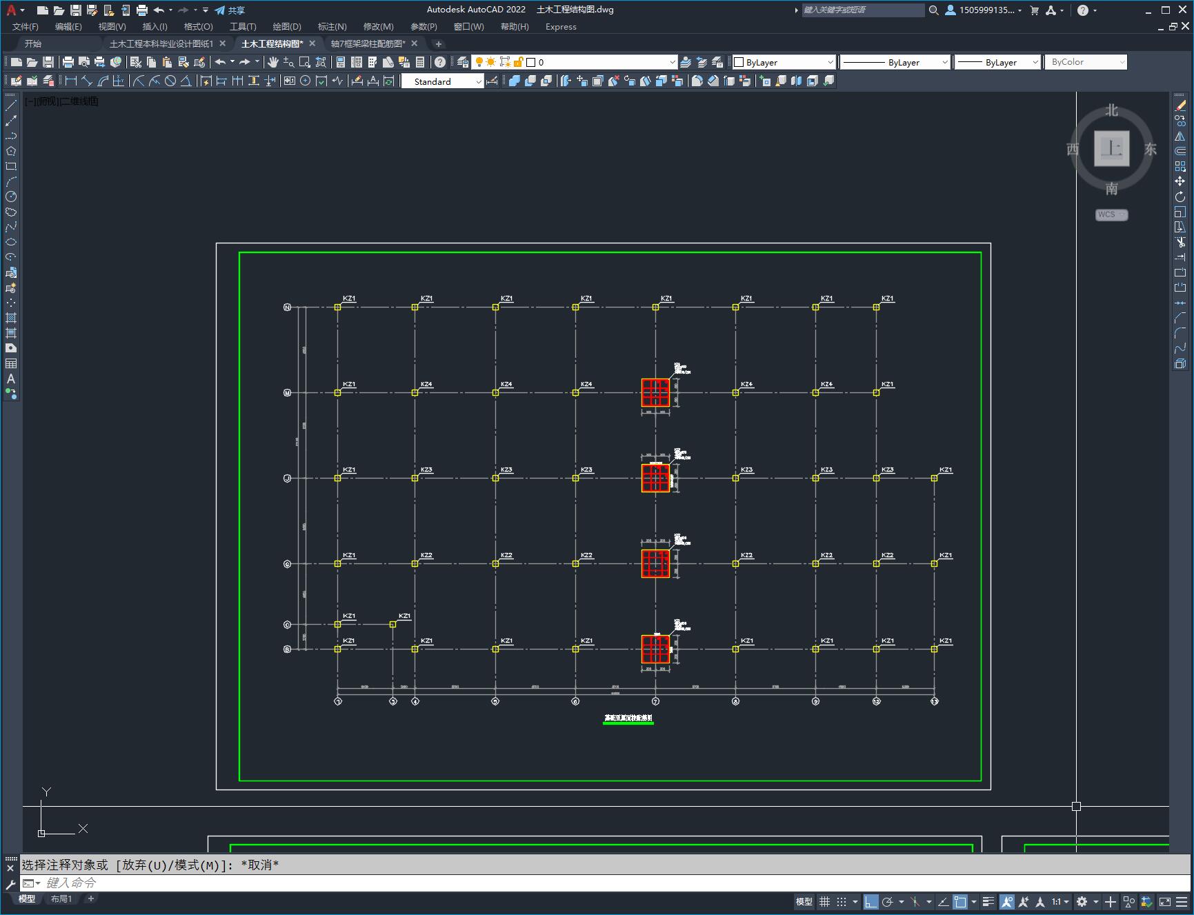Toggle lineweight display in status bar
This screenshot has height=915, width=1194.
(x=988, y=901)
